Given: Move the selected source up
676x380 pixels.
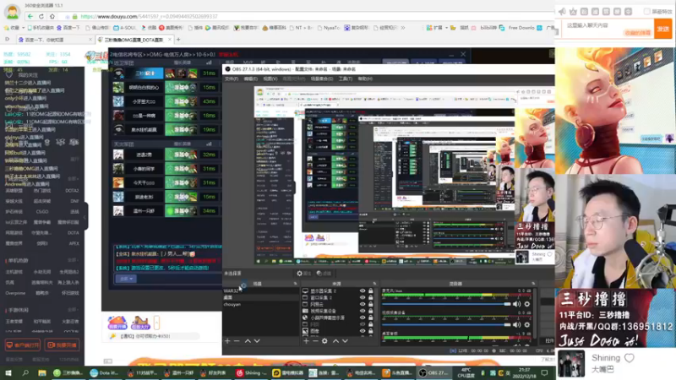Looking at the screenshot, I should pos(335,341).
